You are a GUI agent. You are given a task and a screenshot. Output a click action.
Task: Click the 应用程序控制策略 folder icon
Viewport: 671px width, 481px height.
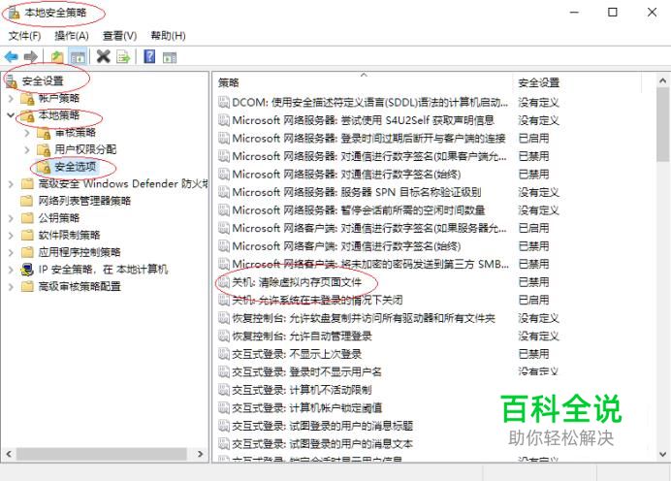coord(27,252)
